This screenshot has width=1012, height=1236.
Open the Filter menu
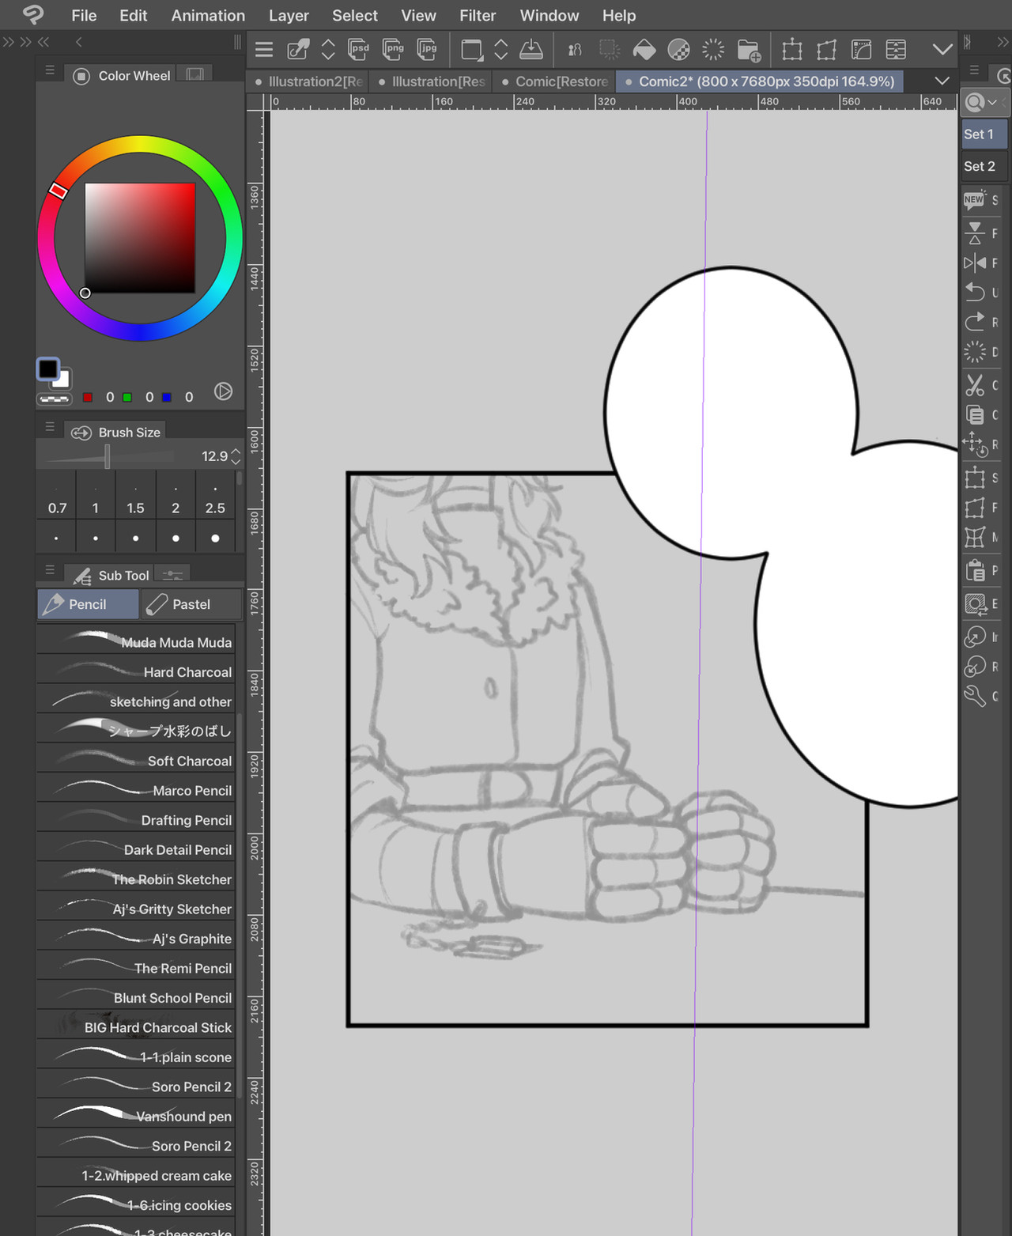(x=478, y=15)
